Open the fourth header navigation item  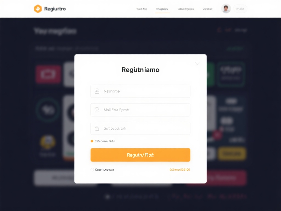tap(207, 9)
